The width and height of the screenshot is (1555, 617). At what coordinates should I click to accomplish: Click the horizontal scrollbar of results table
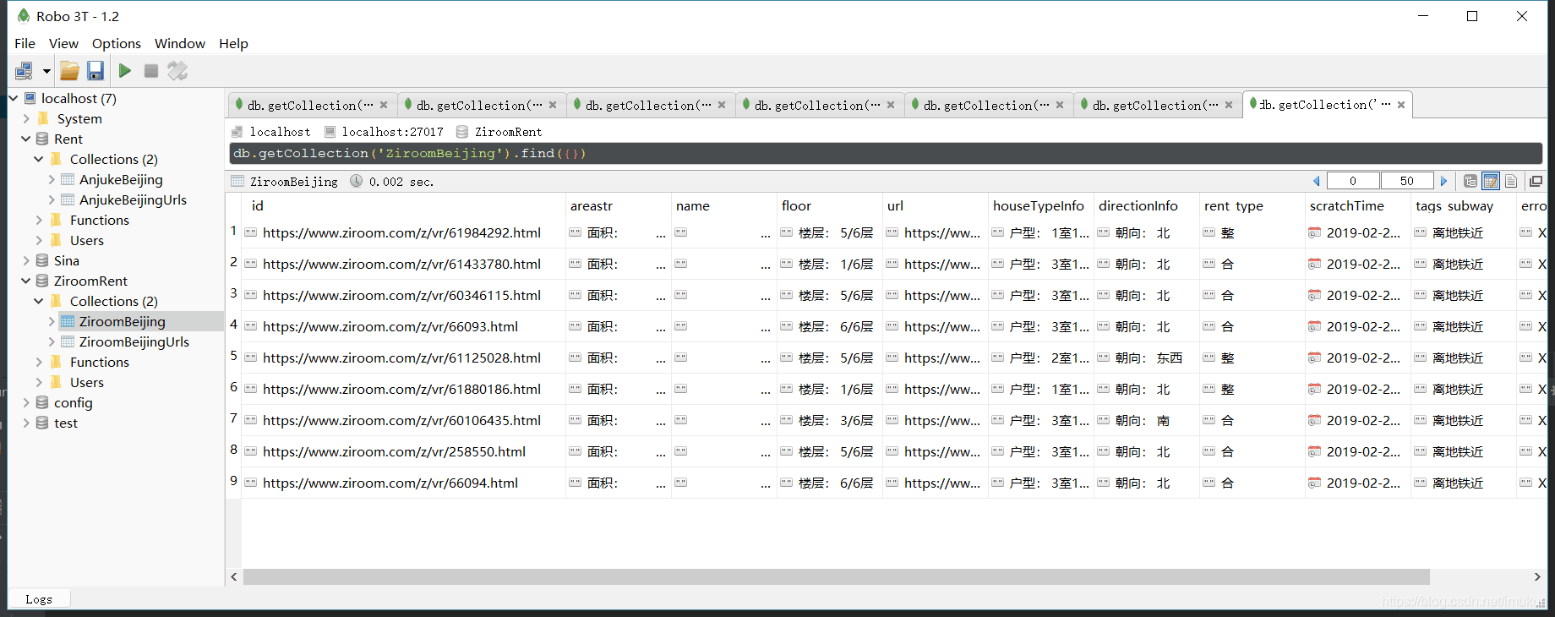tap(836, 576)
